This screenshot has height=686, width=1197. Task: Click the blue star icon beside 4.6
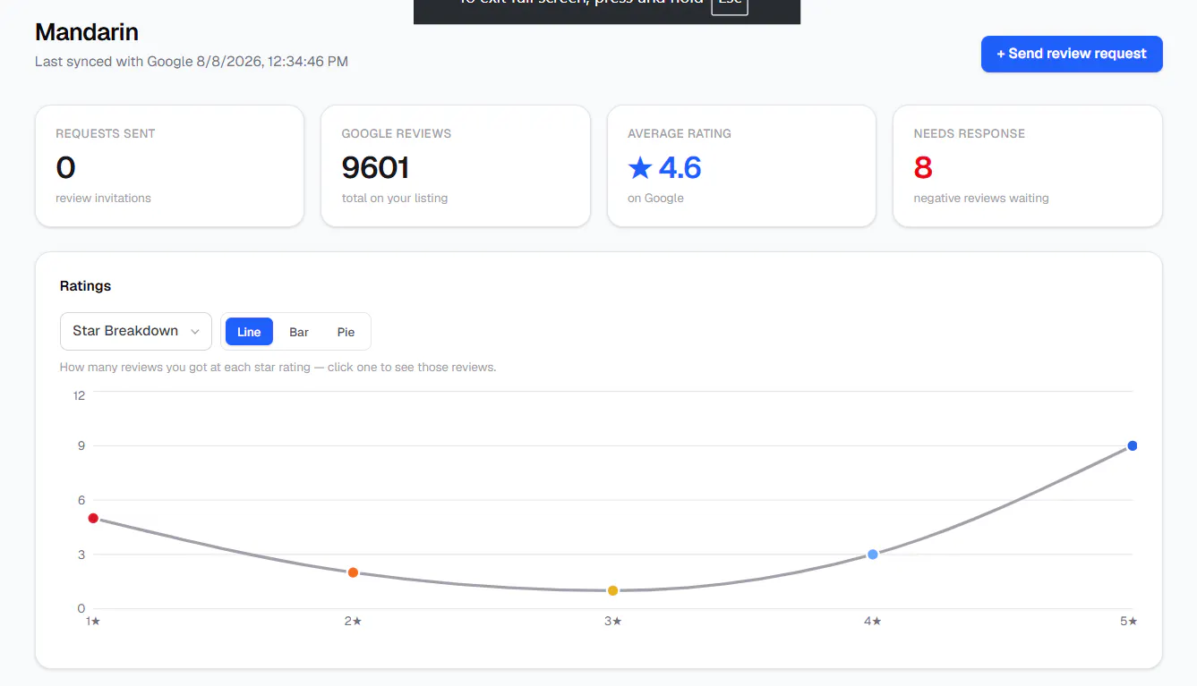640,167
